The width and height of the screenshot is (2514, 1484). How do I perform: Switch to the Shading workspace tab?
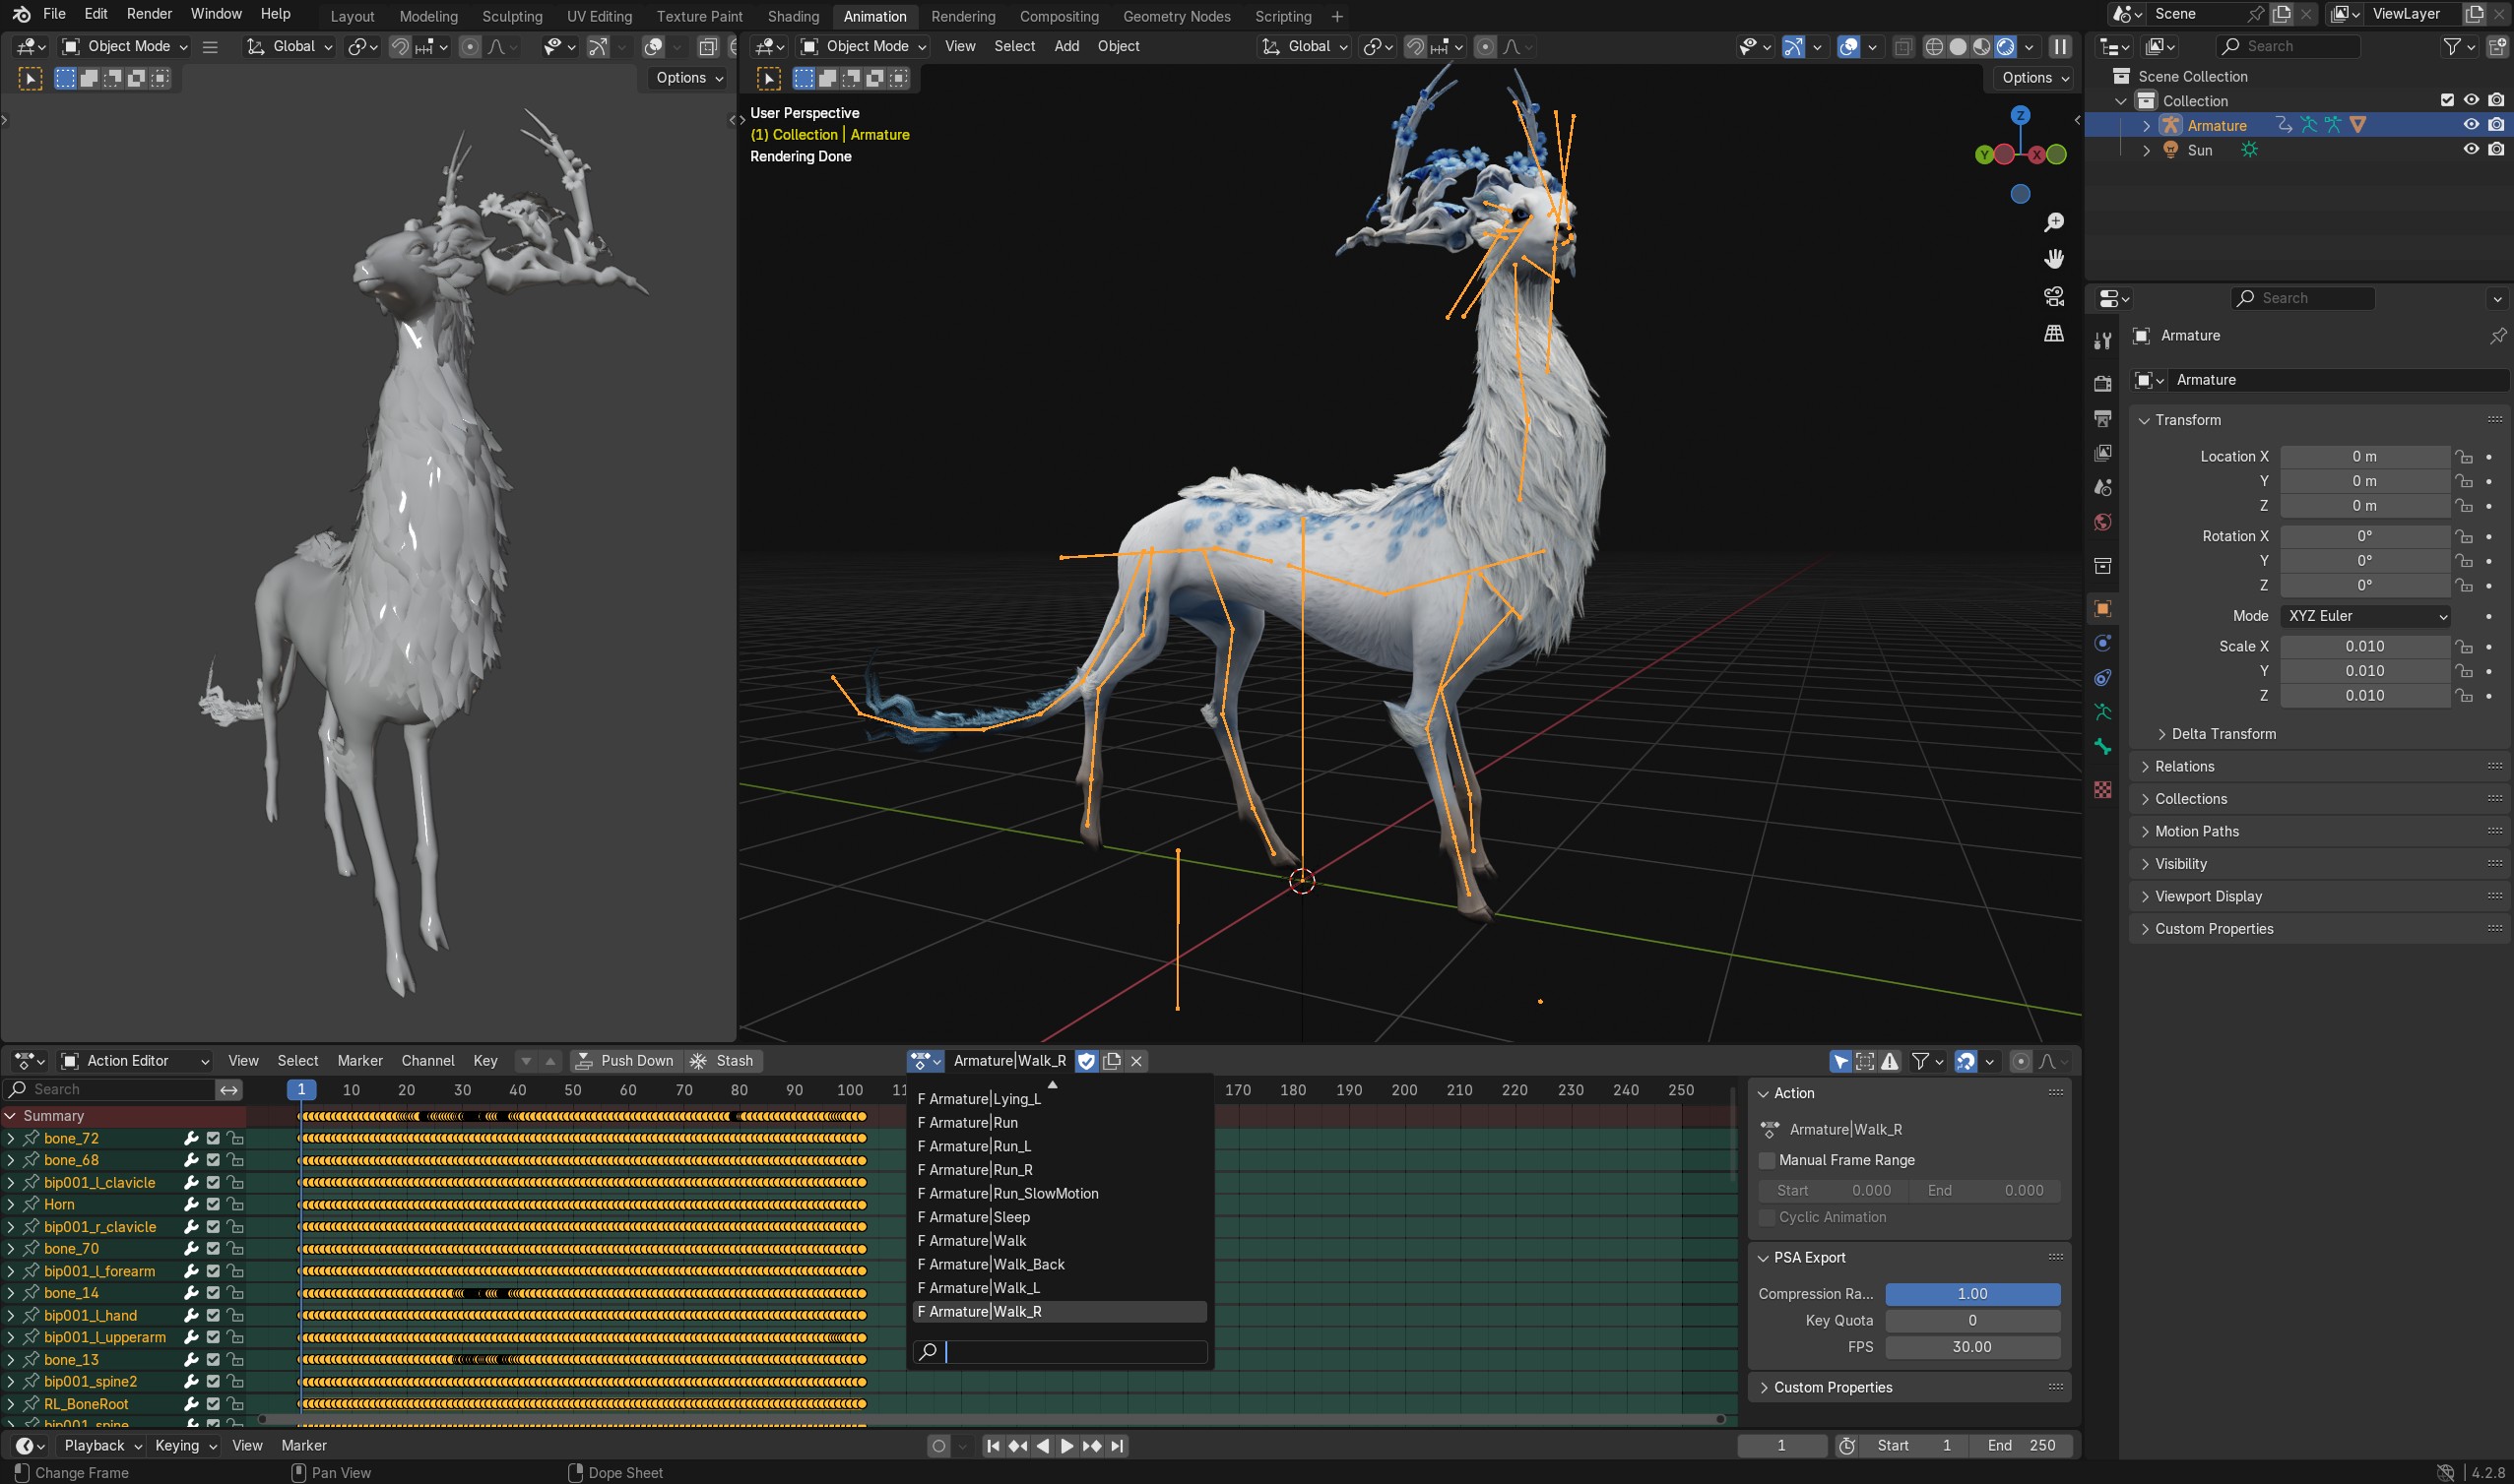pos(793,16)
